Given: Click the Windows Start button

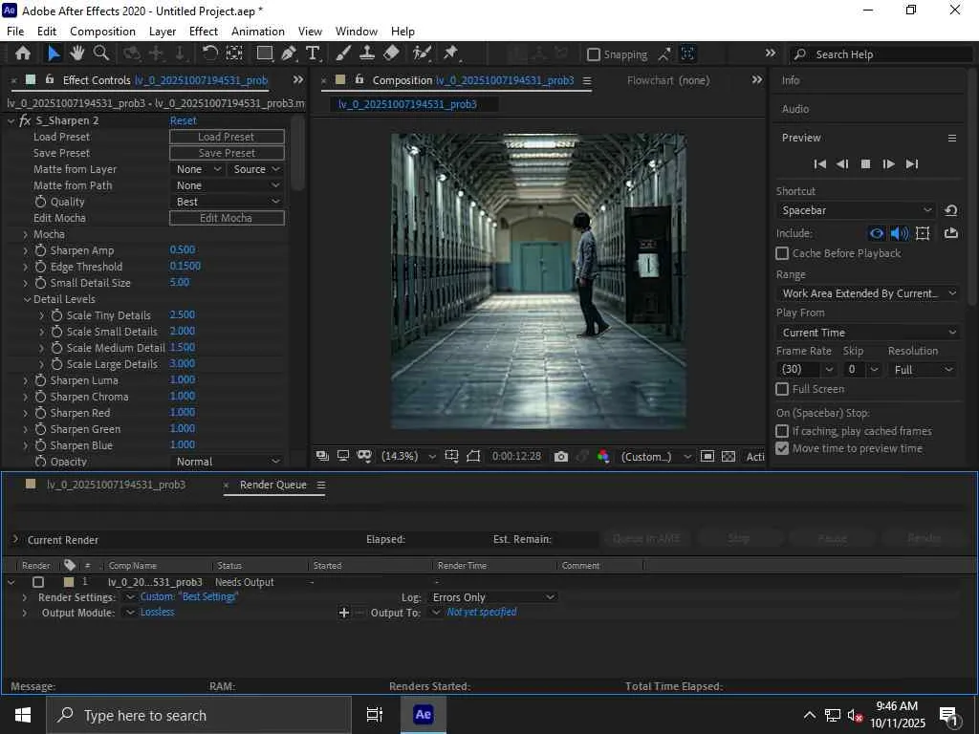Looking at the screenshot, I should pos(22,715).
